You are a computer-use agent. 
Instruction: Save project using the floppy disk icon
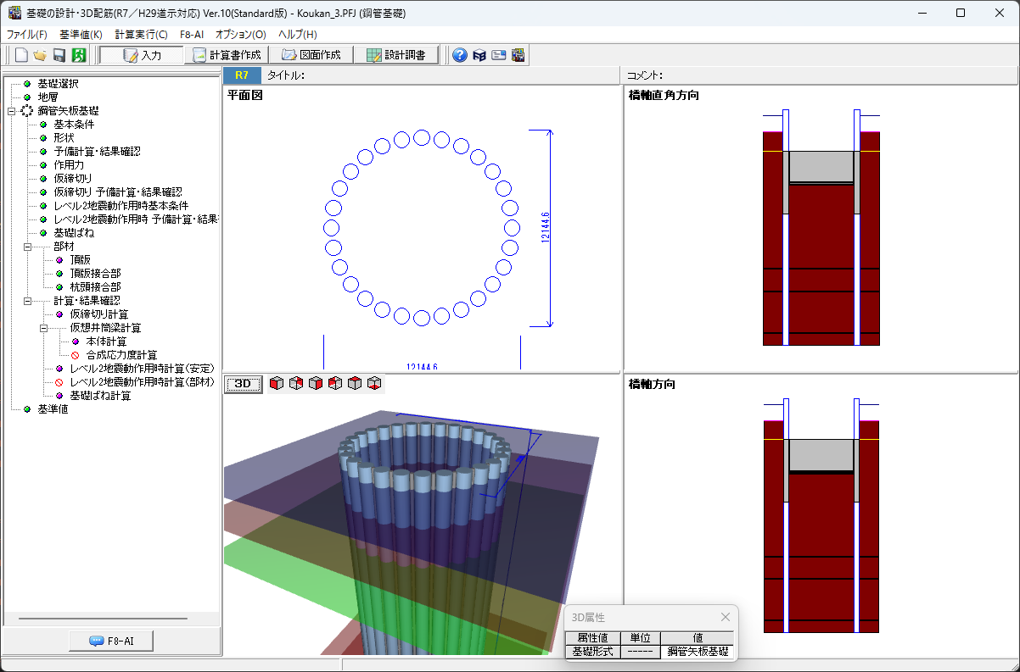tap(59, 55)
